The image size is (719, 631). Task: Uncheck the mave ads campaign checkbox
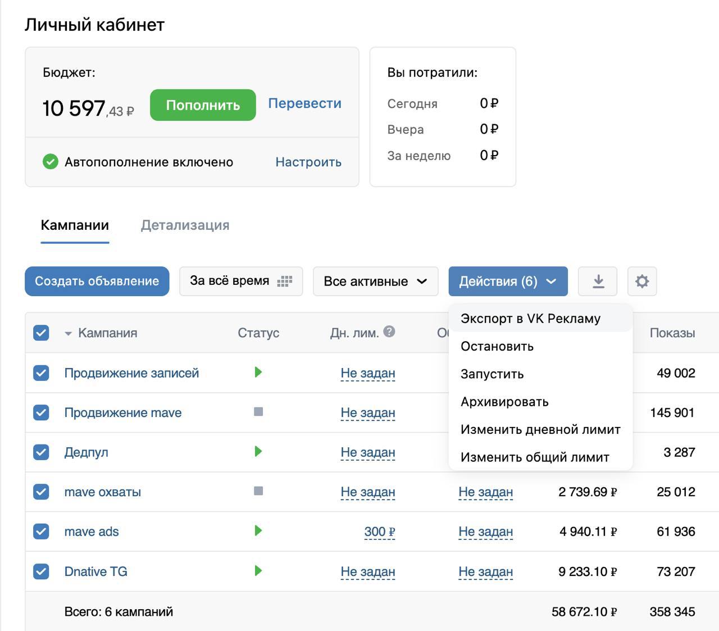point(41,532)
